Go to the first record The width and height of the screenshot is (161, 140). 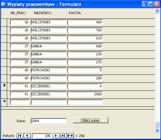coord(20,136)
